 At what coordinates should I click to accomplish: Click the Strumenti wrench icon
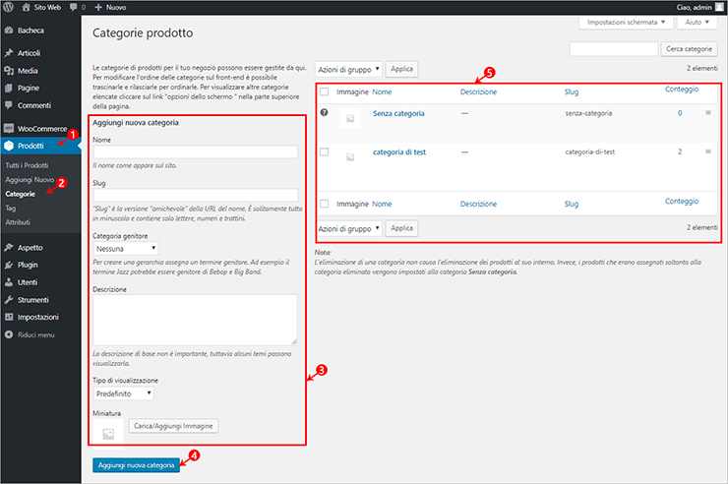[x=8, y=300]
